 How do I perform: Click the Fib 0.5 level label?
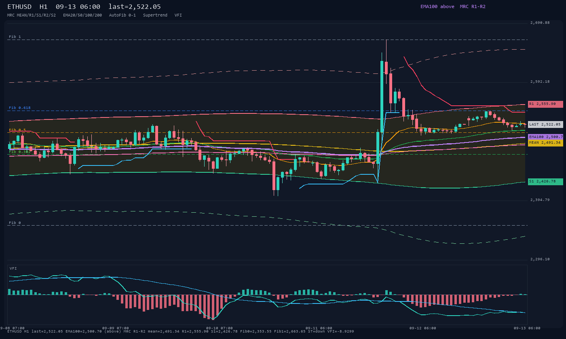point(17,130)
